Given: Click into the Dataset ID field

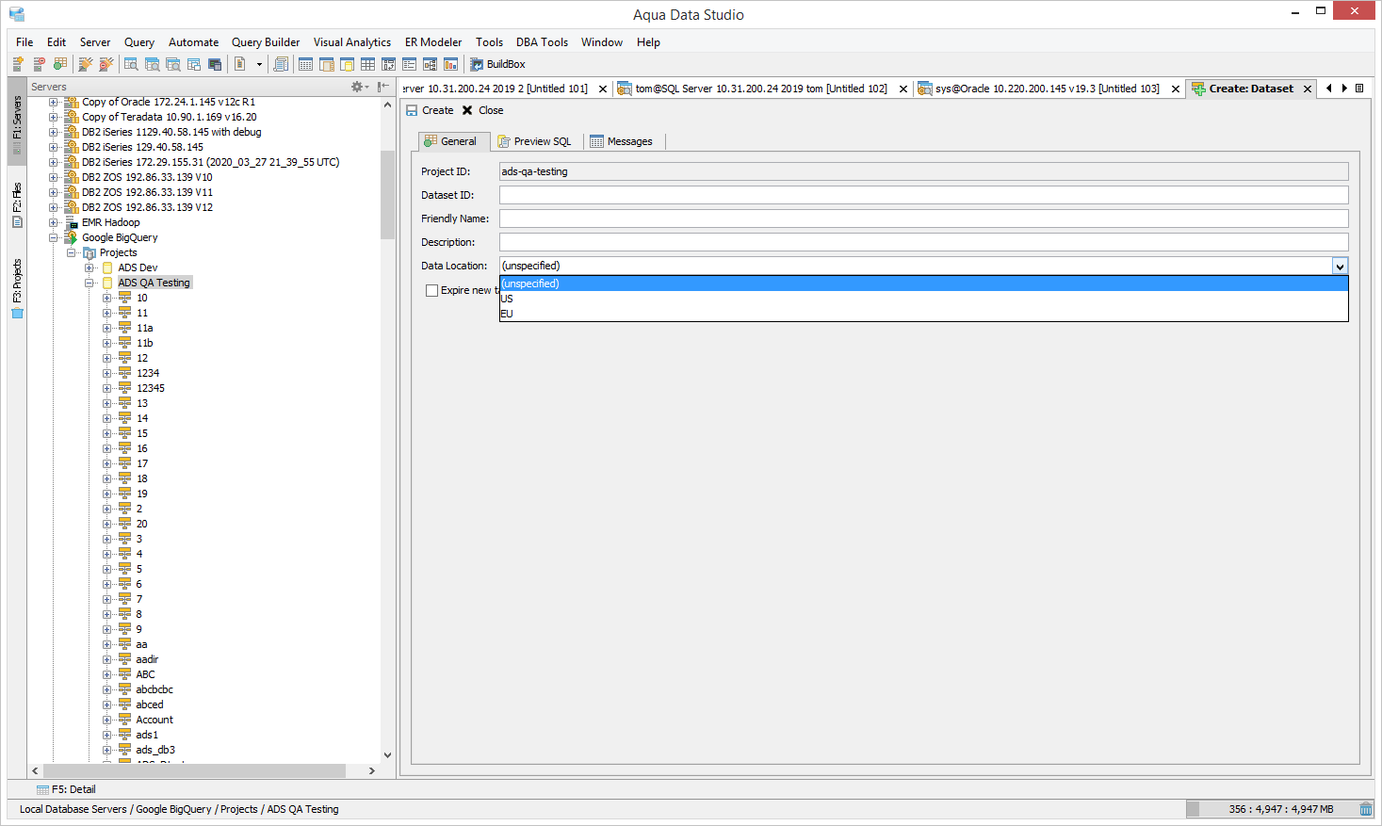Looking at the screenshot, I should pos(923,195).
